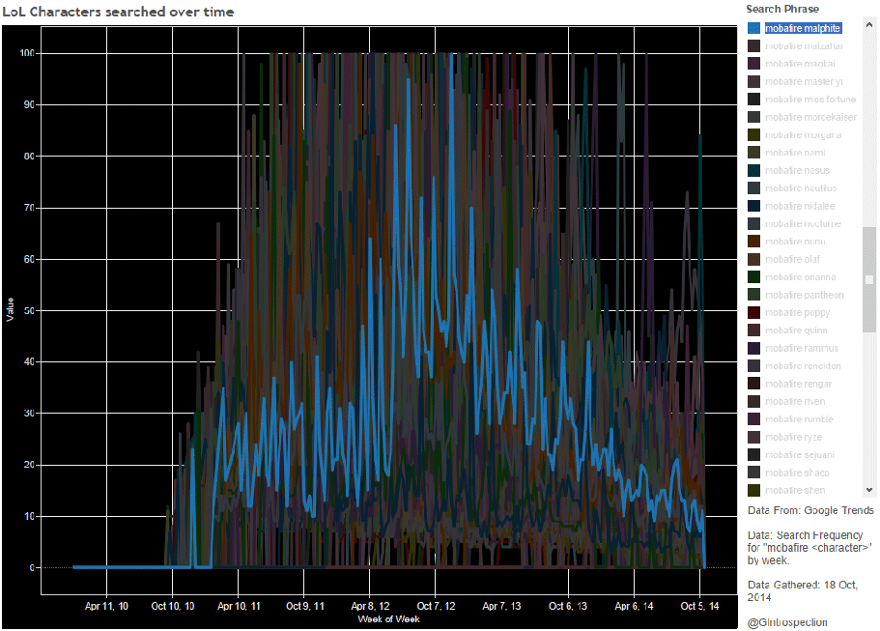Select the 'mobafire malphite' legend entry
This screenshot has width=880, height=631.
click(803, 28)
